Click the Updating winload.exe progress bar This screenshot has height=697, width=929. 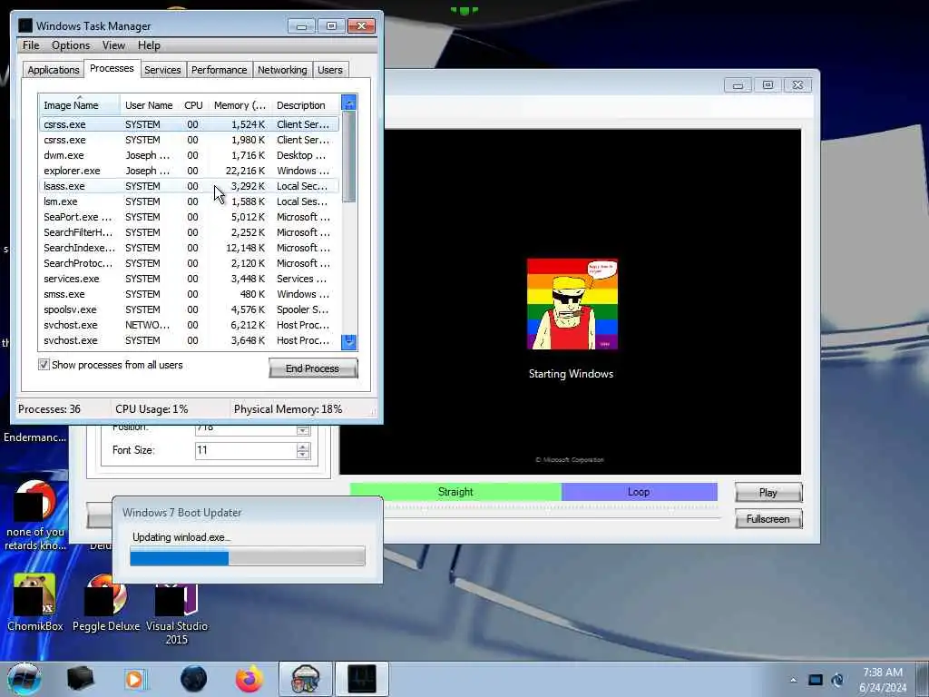click(x=247, y=556)
